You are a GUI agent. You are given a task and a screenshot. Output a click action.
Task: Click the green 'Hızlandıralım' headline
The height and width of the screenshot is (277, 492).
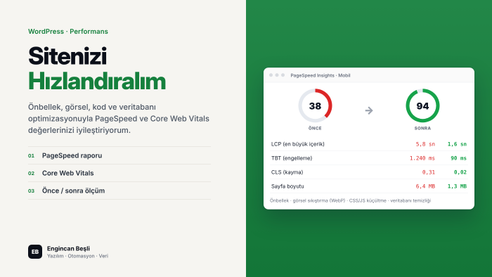click(x=97, y=82)
